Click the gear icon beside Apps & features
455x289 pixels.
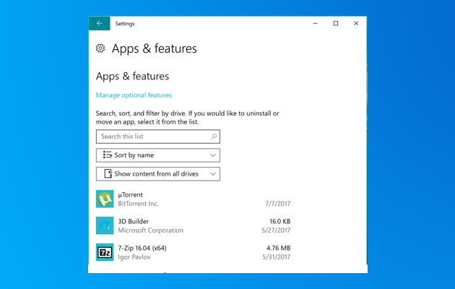[x=100, y=48]
